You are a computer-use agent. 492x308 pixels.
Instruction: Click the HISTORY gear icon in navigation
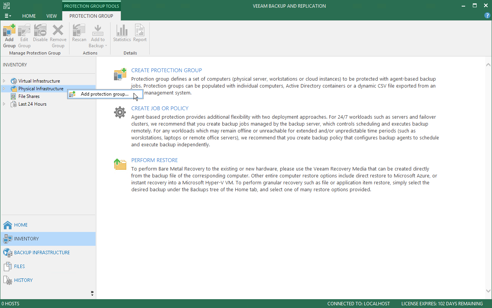(8, 280)
